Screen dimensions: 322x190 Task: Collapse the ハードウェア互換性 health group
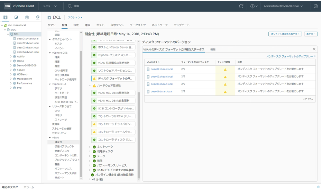(x=90, y=85)
